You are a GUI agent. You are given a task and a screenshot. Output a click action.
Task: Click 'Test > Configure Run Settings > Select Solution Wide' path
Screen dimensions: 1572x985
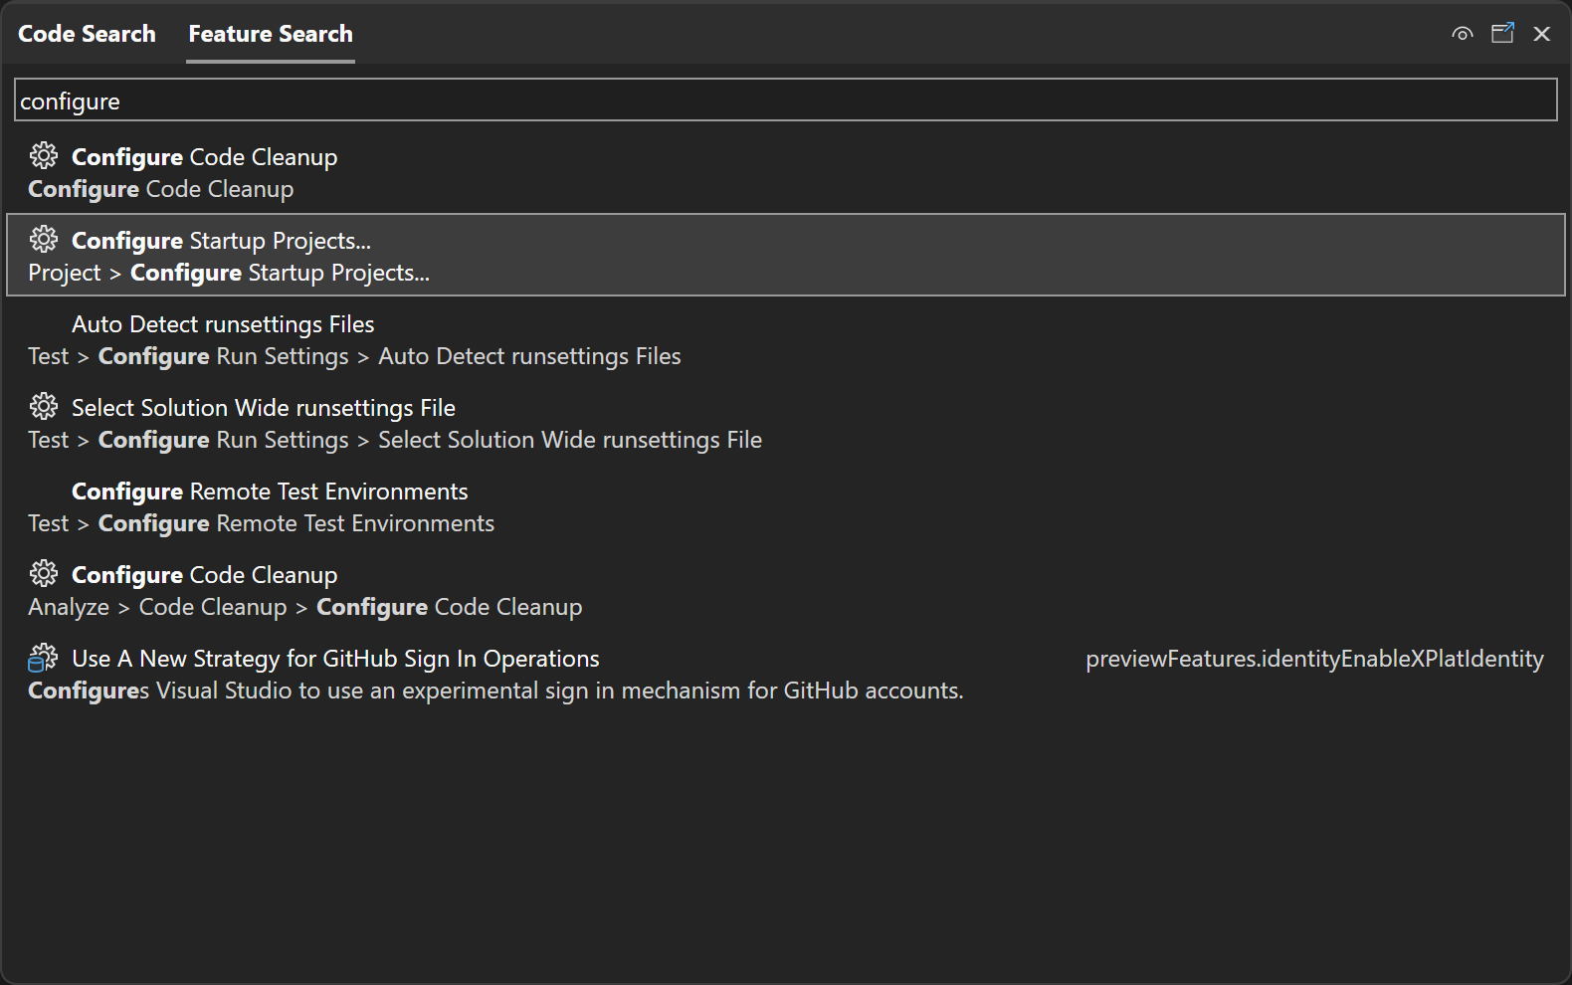point(395,440)
